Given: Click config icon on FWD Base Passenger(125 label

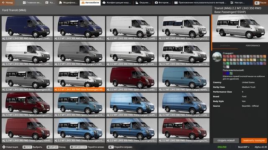Looking at the screenshot, I should tap(4, 90).
